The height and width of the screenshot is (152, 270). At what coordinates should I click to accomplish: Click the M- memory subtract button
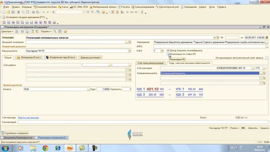click(x=136, y=12)
